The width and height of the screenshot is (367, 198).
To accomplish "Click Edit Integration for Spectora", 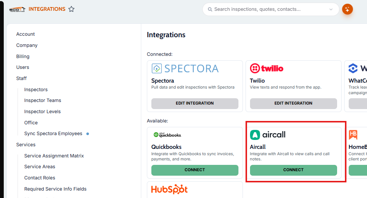I will tap(195, 103).
